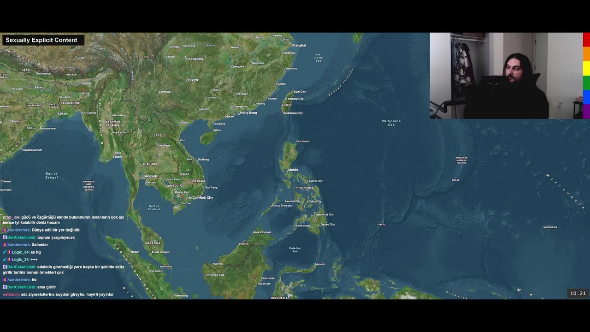Viewport: 590px width, 332px height.
Task: Click the Ho Chi Minh City label
Action: (200, 198)
